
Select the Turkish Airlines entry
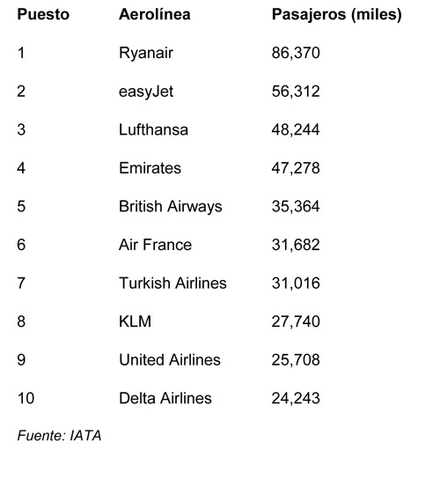pyautogui.click(x=172, y=283)
